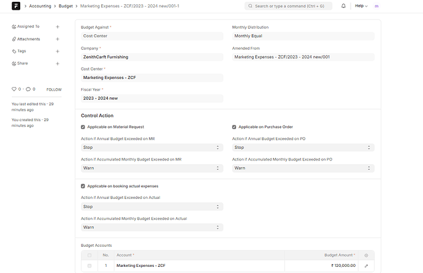This screenshot has height=273, width=423.
Task: Toggle Applicable on Material Request checkbox
Action: tap(83, 127)
